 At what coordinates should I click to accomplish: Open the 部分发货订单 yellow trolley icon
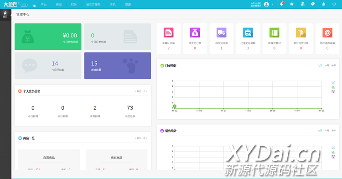pyautogui.click(x=301, y=33)
